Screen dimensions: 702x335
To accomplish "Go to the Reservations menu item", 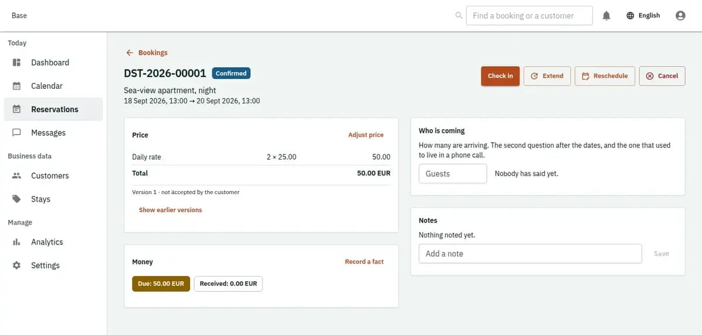I will coord(53,109).
